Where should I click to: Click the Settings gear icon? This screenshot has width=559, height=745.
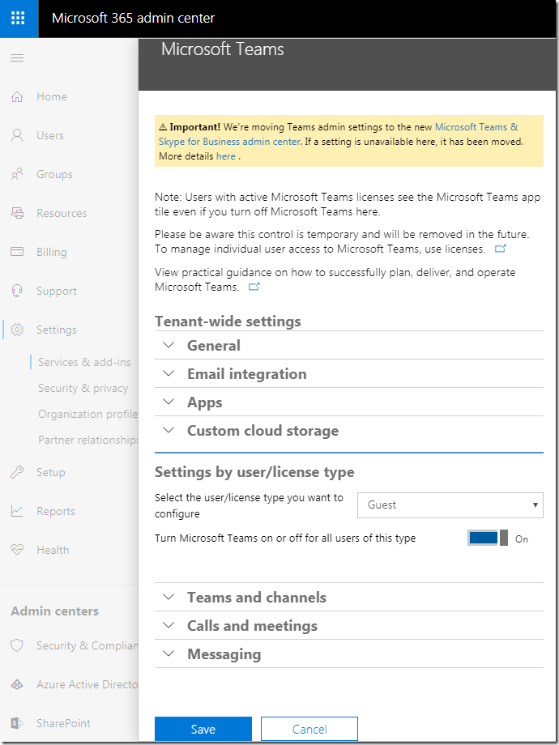(x=17, y=330)
